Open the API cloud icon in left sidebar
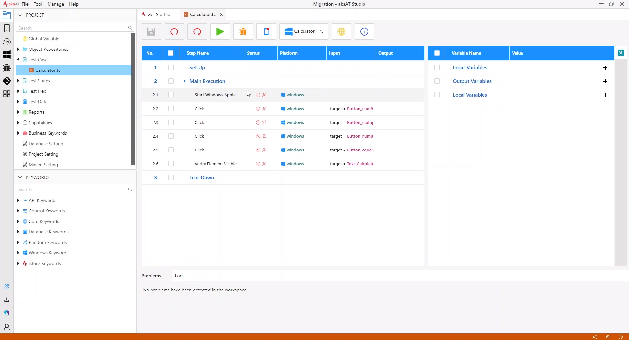The width and height of the screenshot is (629, 340). click(x=7, y=42)
